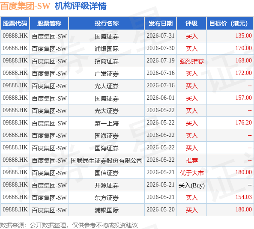Select the 第一上海 bank name cell
The width and height of the screenshot is (254, 229).
pyautogui.click(x=107, y=123)
